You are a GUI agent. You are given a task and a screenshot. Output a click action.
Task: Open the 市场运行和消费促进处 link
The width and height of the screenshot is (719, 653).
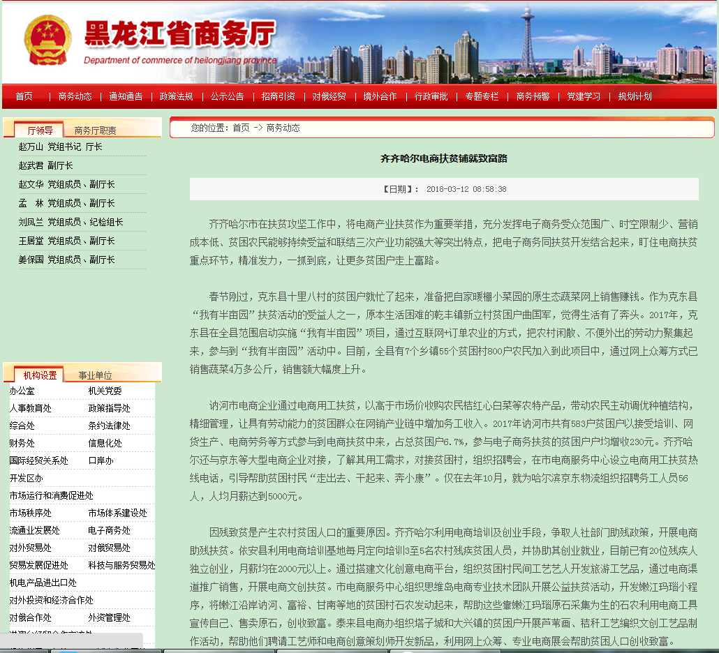click(52, 495)
